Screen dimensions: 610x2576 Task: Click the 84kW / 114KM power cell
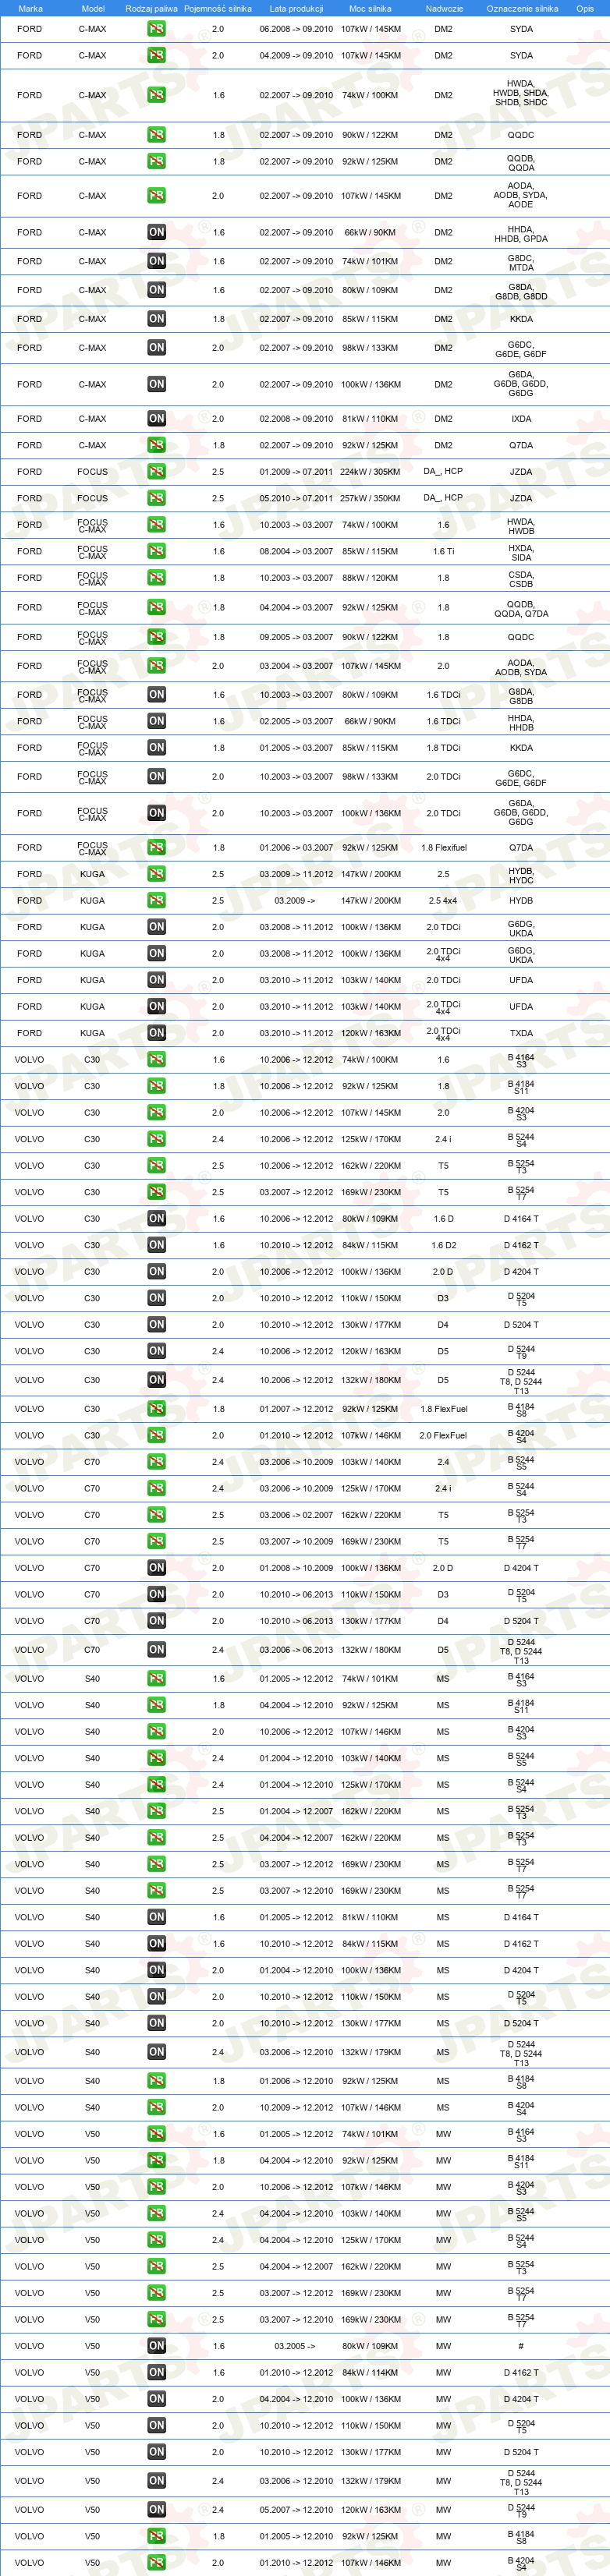coord(370,2372)
